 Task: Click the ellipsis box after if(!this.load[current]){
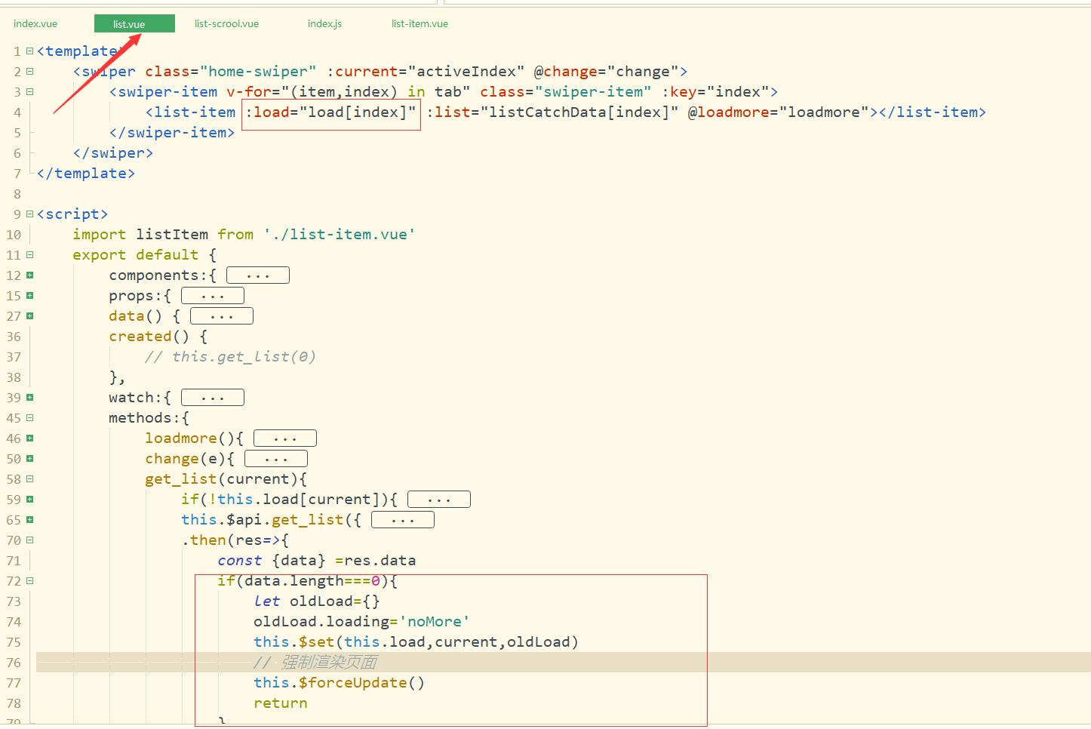(439, 500)
